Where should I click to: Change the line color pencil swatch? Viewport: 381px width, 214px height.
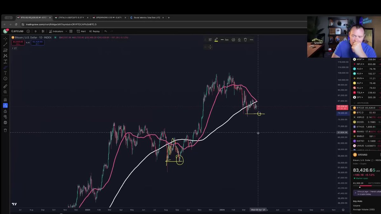(x=216, y=40)
